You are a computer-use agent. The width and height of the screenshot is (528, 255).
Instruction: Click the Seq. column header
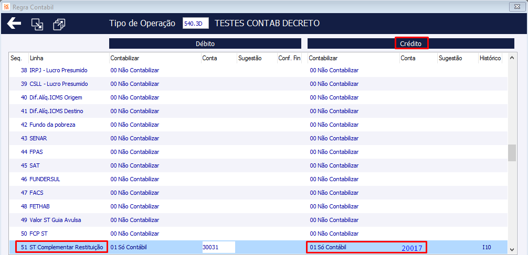16,58
